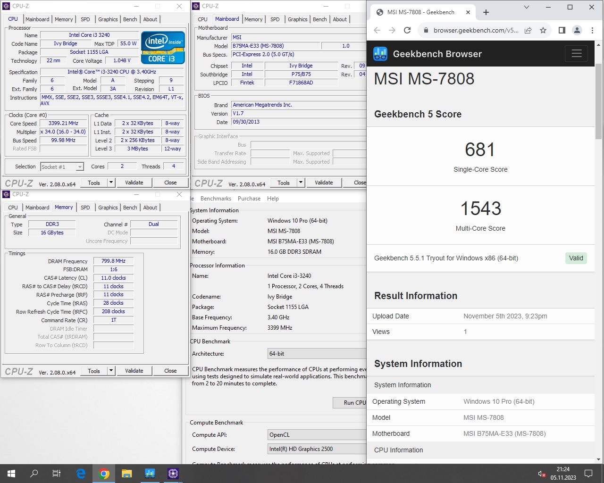Screen dimensions: 604x483
Task: Open Geekbench Browser hamburger menu
Action: pos(576,53)
